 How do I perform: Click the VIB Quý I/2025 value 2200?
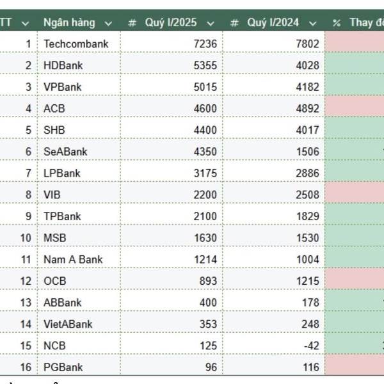tap(205, 195)
